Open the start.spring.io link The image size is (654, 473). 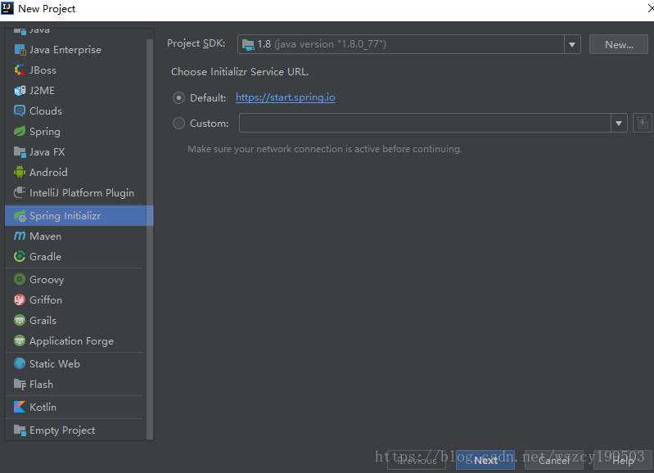[x=286, y=97]
